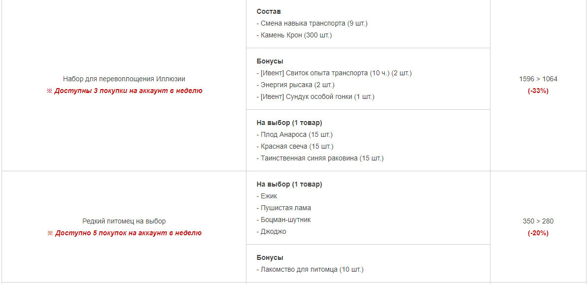This screenshot has height=284, width=588.
Task: Click 'Таинственная синяя раковина (15 шт.)' option
Action: tap(320, 158)
